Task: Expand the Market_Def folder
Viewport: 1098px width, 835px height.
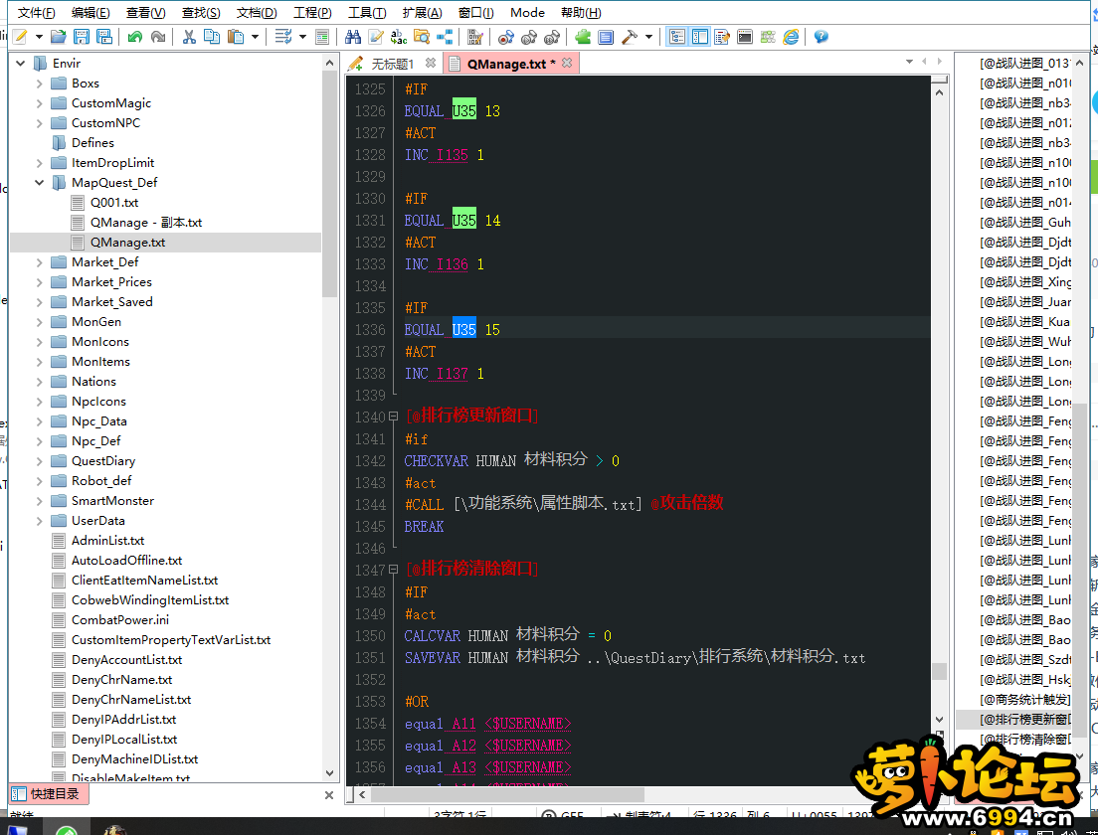Action: [x=40, y=262]
